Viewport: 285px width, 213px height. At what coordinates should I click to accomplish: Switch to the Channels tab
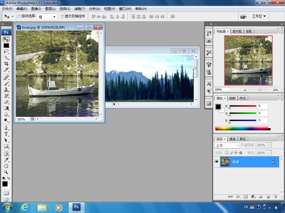coord(232,139)
